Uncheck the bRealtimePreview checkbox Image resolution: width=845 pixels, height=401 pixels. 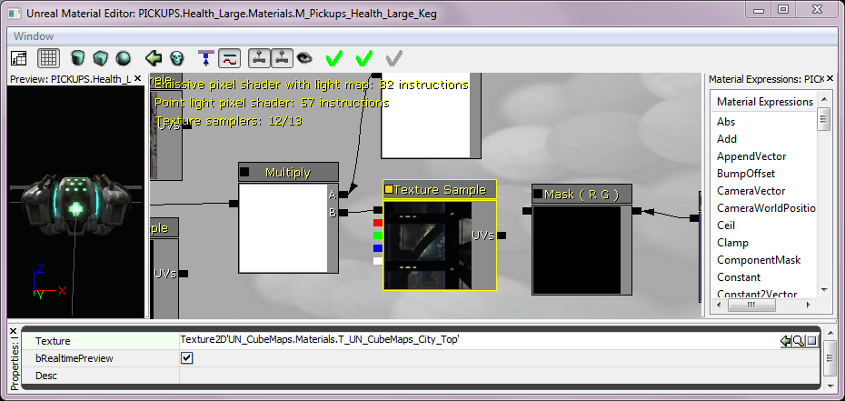[187, 358]
